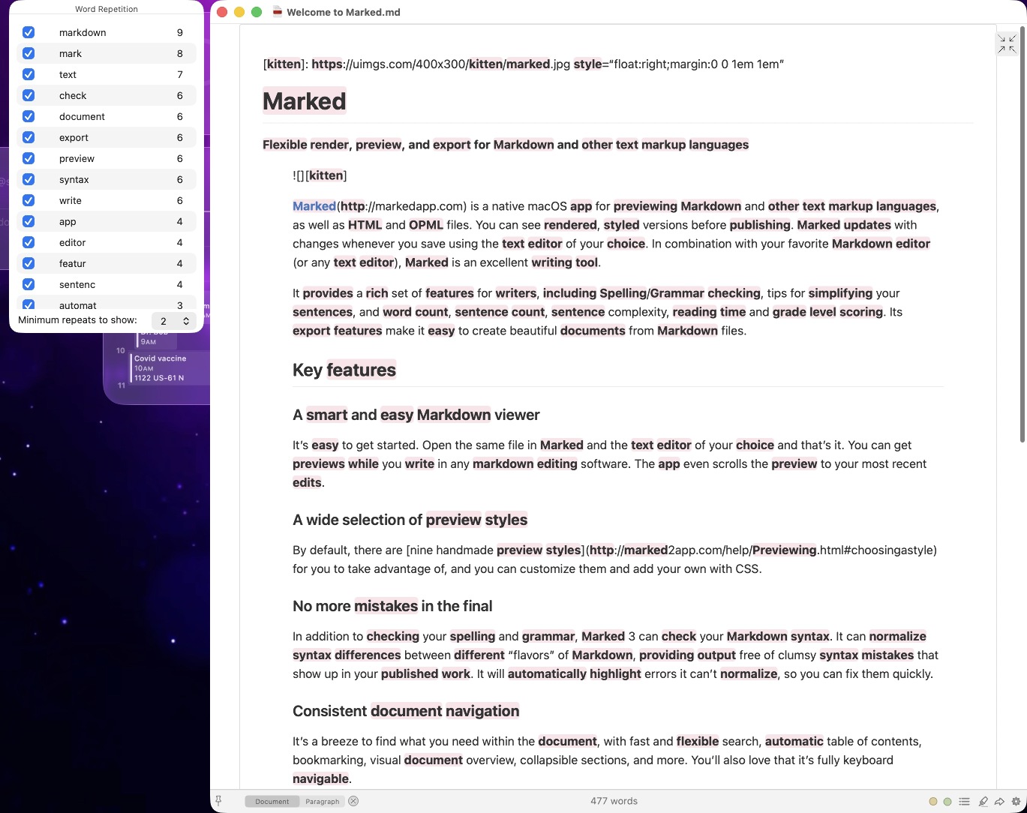Click the share arrow icon in status bar

pyautogui.click(x=999, y=802)
